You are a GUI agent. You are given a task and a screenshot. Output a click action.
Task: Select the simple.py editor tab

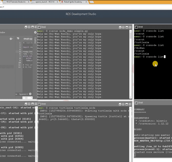tap(28, 39)
